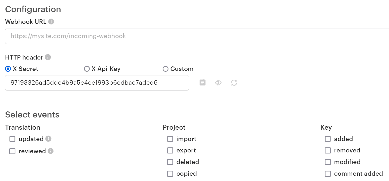Click the secret value text field
This screenshot has height=181, width=389.
click(97, 83)
